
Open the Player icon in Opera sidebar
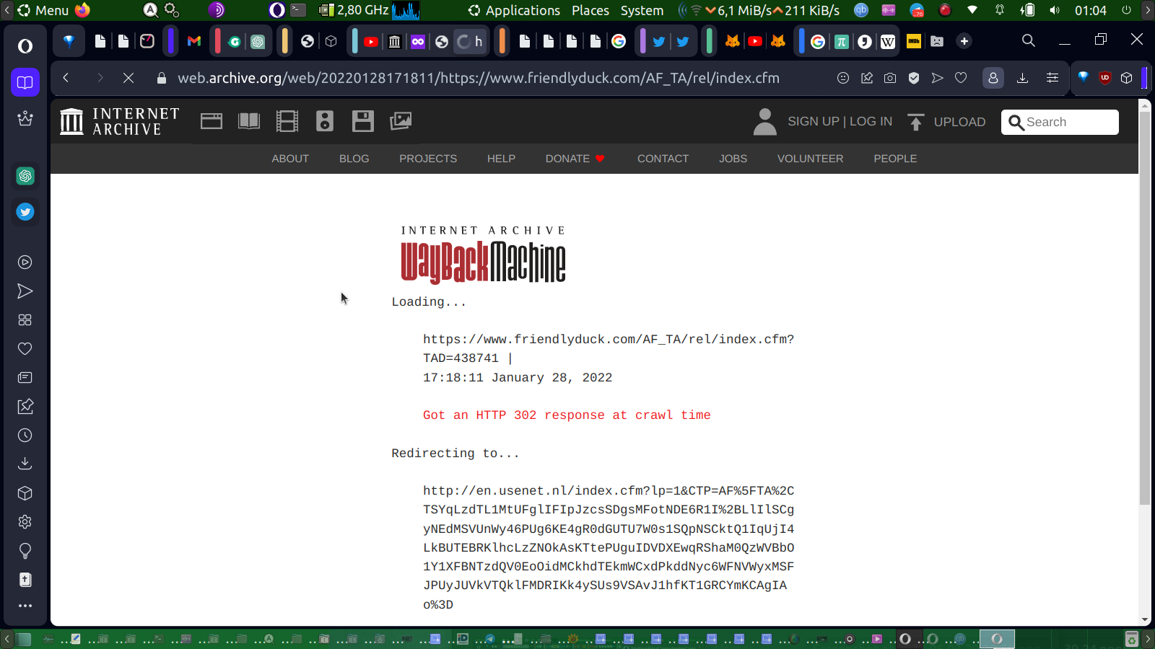pyautogui.click(x=25, y=262)
